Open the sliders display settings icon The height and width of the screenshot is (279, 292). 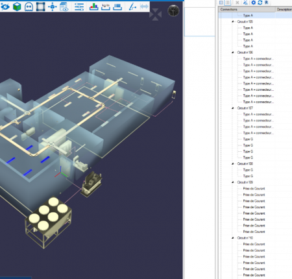pos(79,6)
